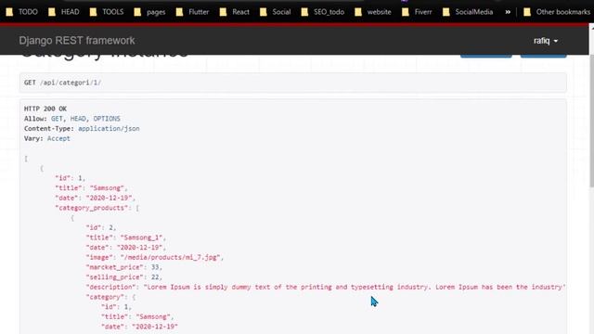
Task: Open the pages bookmarks folder
Action: (x=149, y=12)
